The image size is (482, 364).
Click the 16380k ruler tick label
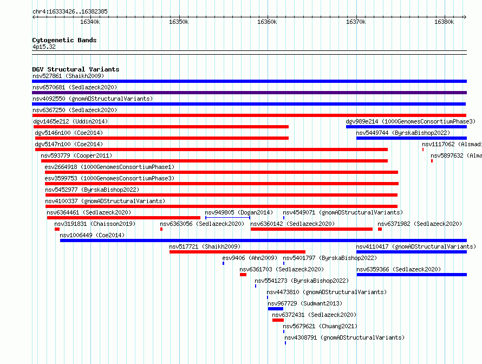click(444, 22)
